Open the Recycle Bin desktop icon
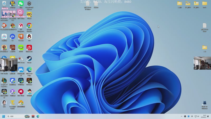The image size is (211, 119). [4, 3]
